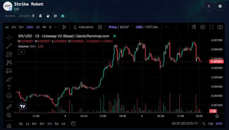Click the red 116 volume label
The width and height of the screenshot is (229, 130).
click(213, 111)
